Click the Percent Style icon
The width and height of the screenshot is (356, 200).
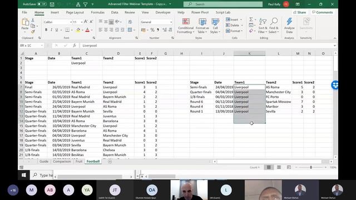pos(152,29)
